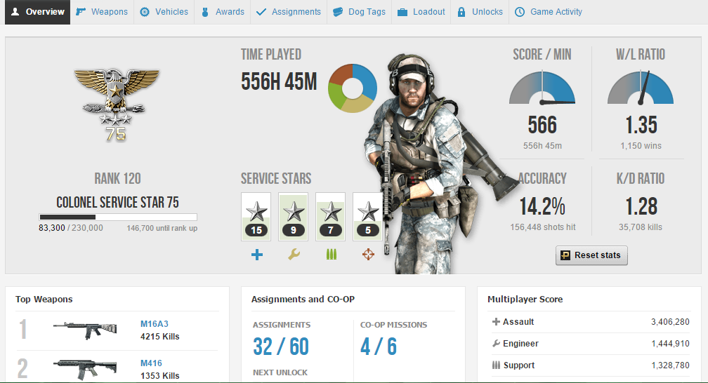The height and width of the screenshot is (383, 708).
Task: Open the Overview tab
Action: 37,12
